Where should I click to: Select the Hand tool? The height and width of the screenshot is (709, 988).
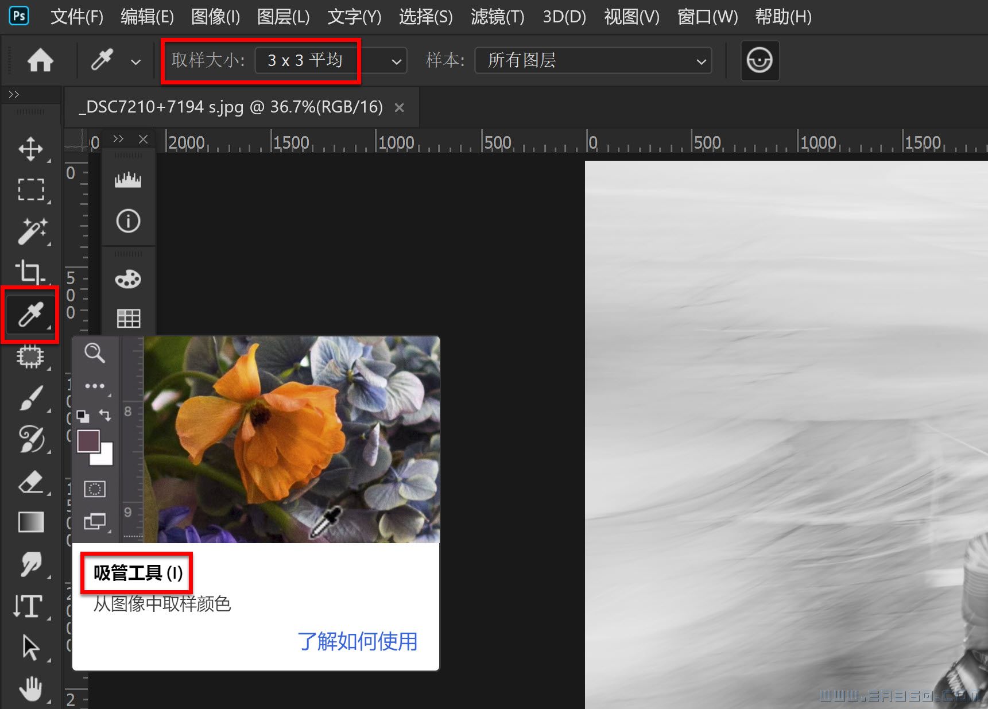pos(31,688)
